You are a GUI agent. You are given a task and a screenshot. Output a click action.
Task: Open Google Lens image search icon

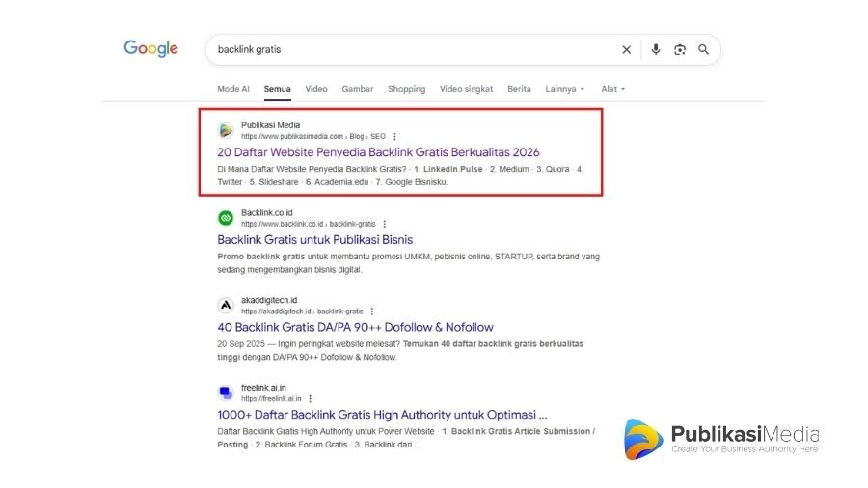pyautogui.click(x=680, y=49)
